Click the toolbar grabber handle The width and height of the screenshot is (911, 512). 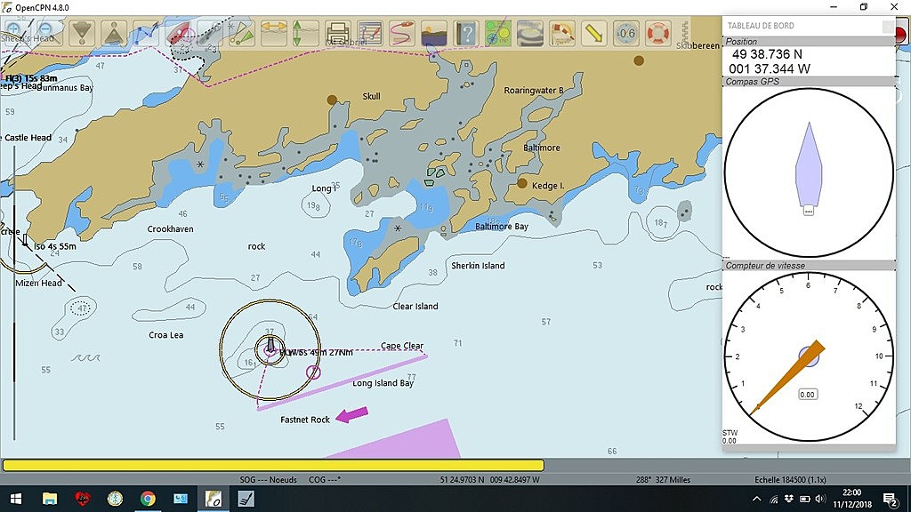(x=684, y=33)
